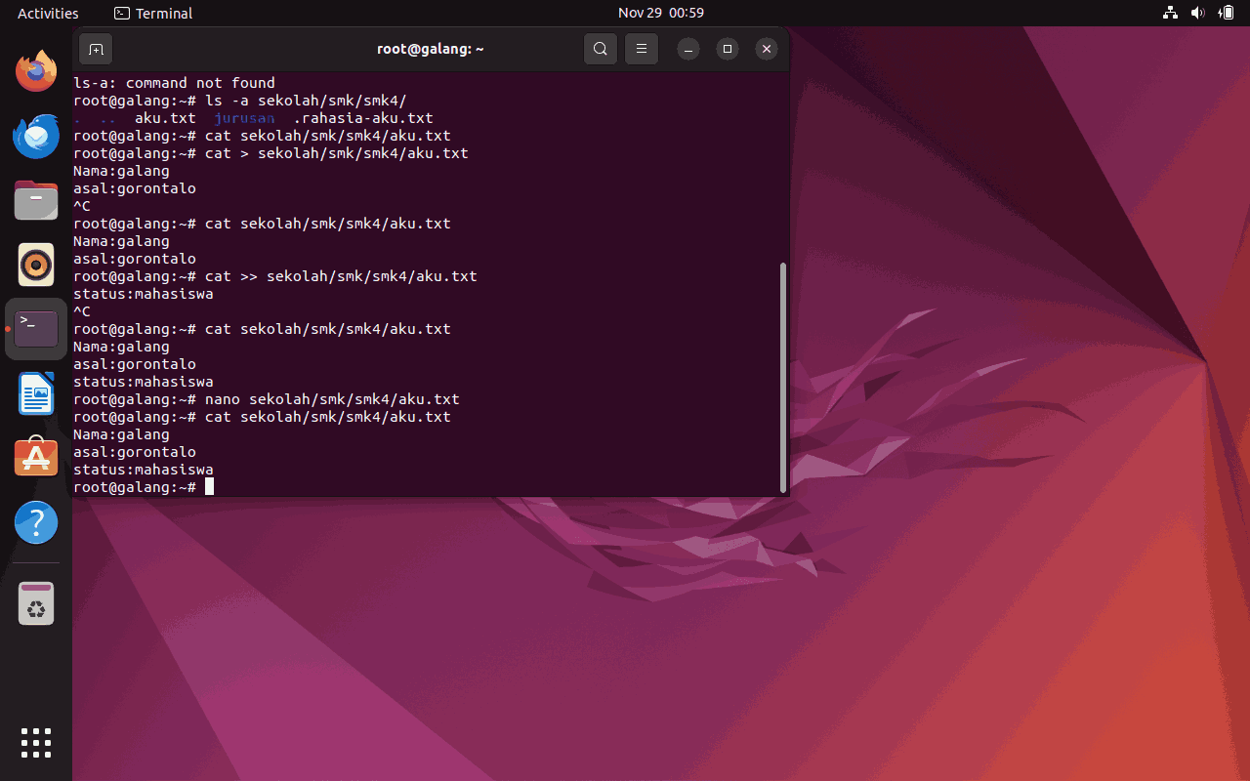Click the .rahasia-aku.txt file name
The height and width of the screenshot is (781, 1250).
coord(363,118)
